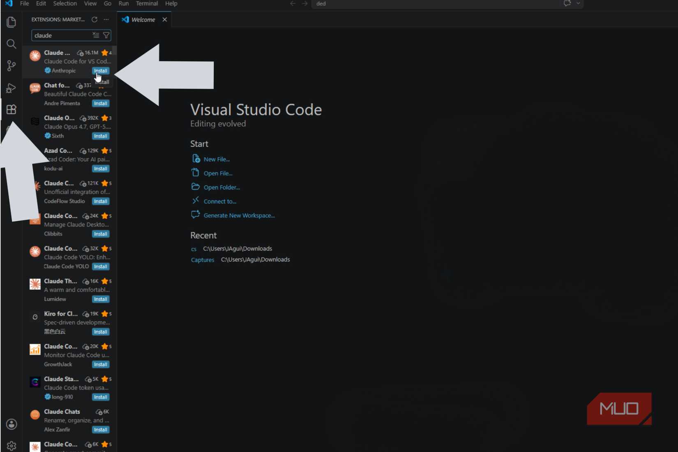The height and width of the screenshot is (452, 678).
Task: Open the Terminal menu
Action: point(147,3)
